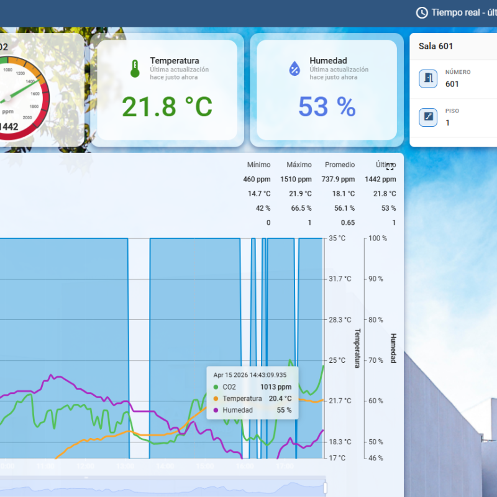Click the green CO2 dot in tooltip
497x497 pixels.
coord(216,387)
